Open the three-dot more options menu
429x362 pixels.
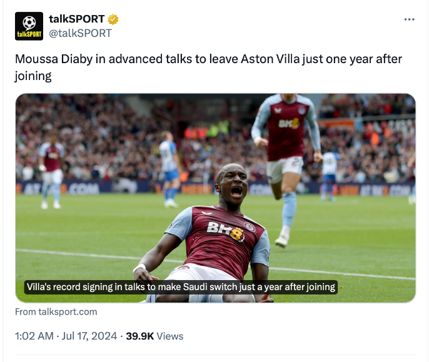tap(410, 19)
